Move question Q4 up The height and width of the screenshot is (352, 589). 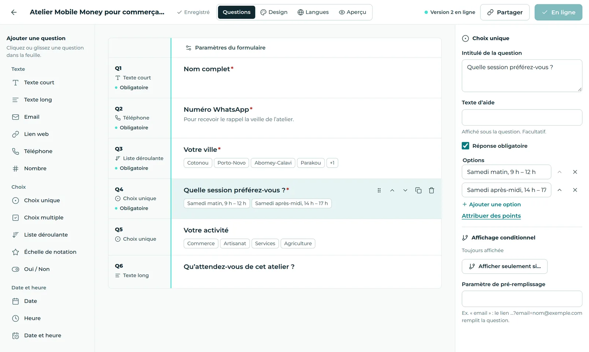pos(392,191)
